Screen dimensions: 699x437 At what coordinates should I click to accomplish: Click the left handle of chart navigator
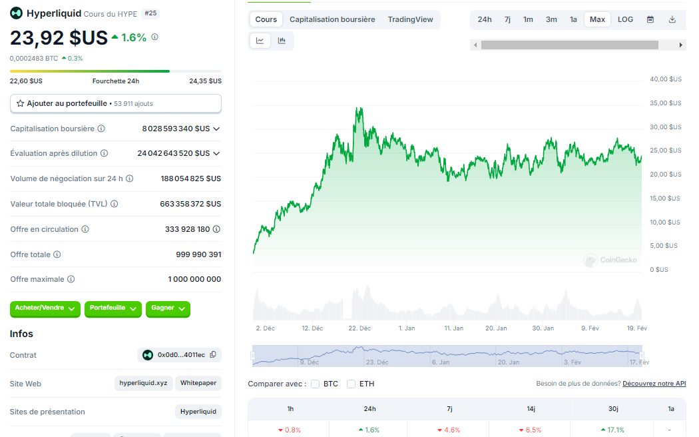pyautogui.click(x=253, y=356)
